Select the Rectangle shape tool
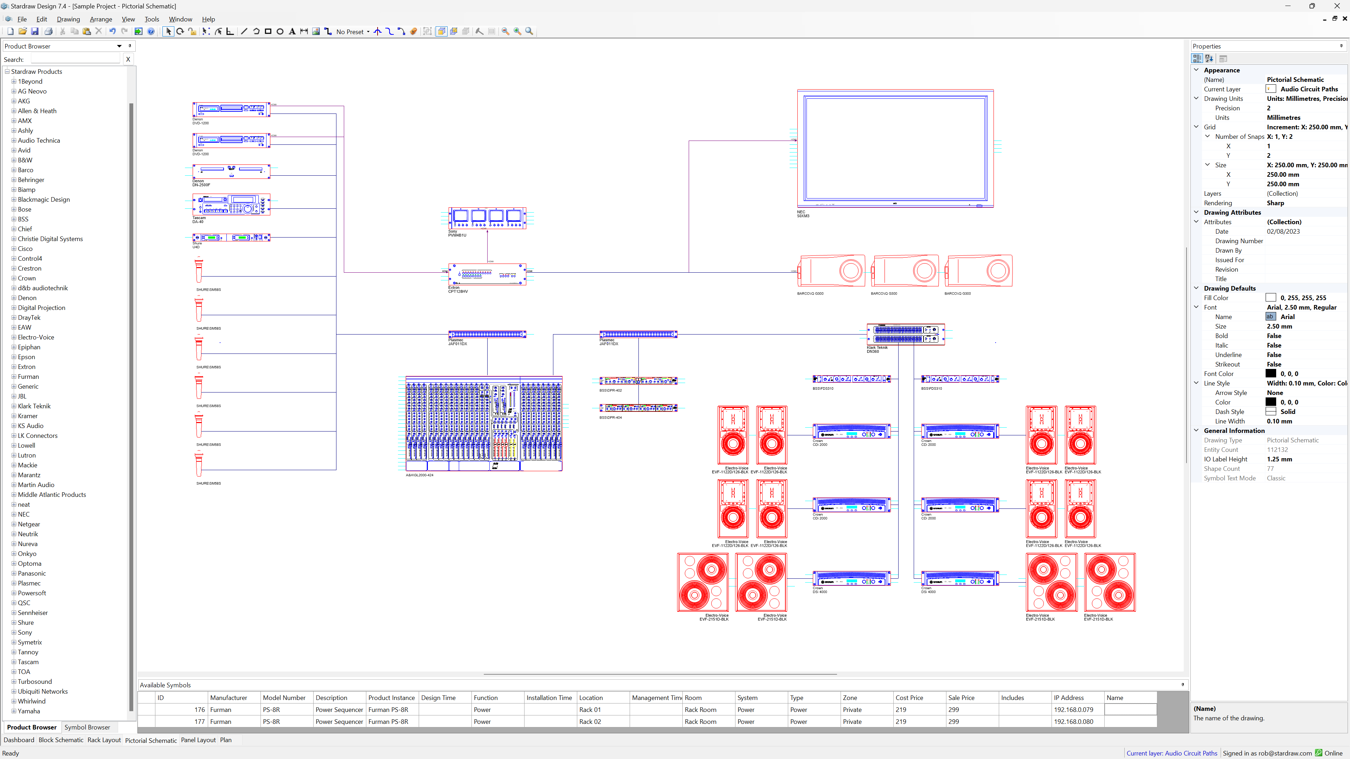Viewport: 1350px width, 759px height. pos(268,31)
